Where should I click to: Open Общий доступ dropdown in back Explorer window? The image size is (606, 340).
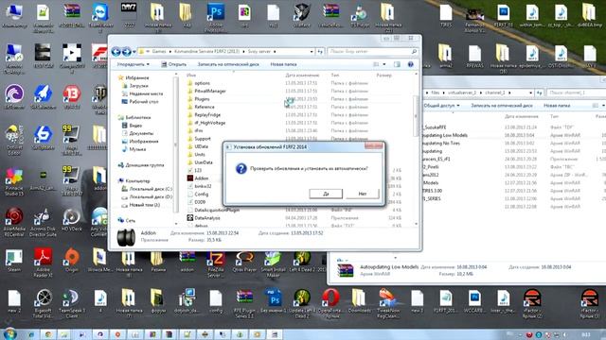[x=441, y=105]
